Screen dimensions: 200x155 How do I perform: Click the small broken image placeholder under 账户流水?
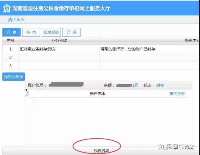[x=35, y=102]
